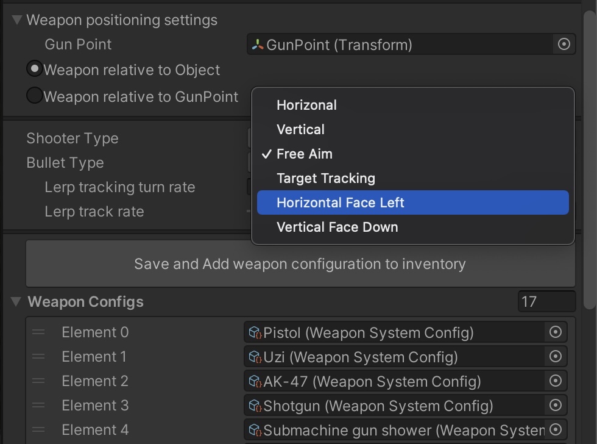Viewport: 597px width, 444px height.
Task: Open object picker for Pistol config
Action: pyautogui.click(x=555, y=332)
